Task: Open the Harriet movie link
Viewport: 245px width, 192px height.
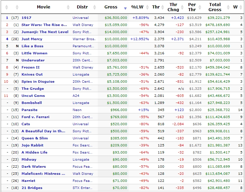Action: [28, 181]
